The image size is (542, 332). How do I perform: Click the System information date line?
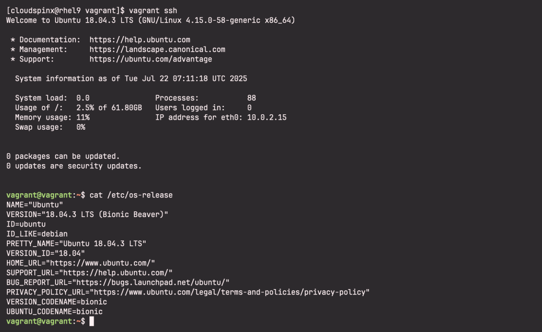131,78
